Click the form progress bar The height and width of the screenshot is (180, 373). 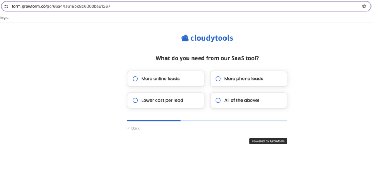(207, 120)
